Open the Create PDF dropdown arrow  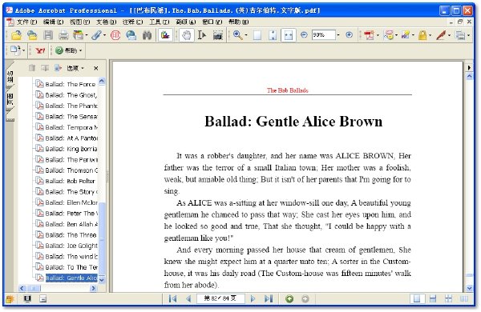[x=378, y=35]
